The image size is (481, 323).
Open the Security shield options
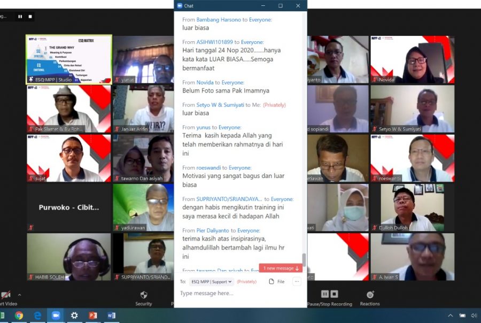click(x=143, y=297)
